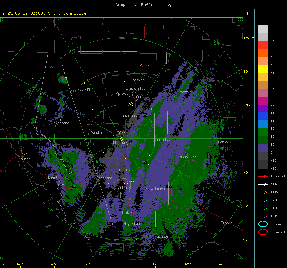
Task: Click the Lacombe city label
Action: click(x=137, y=80)
